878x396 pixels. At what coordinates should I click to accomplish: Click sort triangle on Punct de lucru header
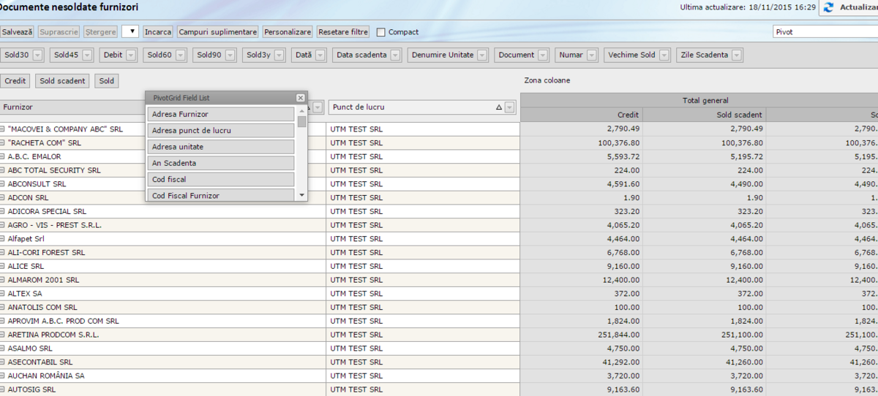[x=499, y=107]
